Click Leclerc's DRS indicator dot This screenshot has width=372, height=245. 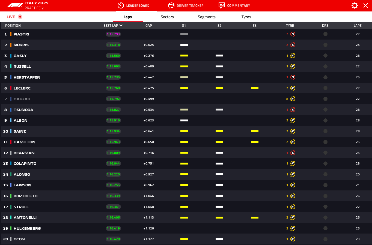(325, 88)
